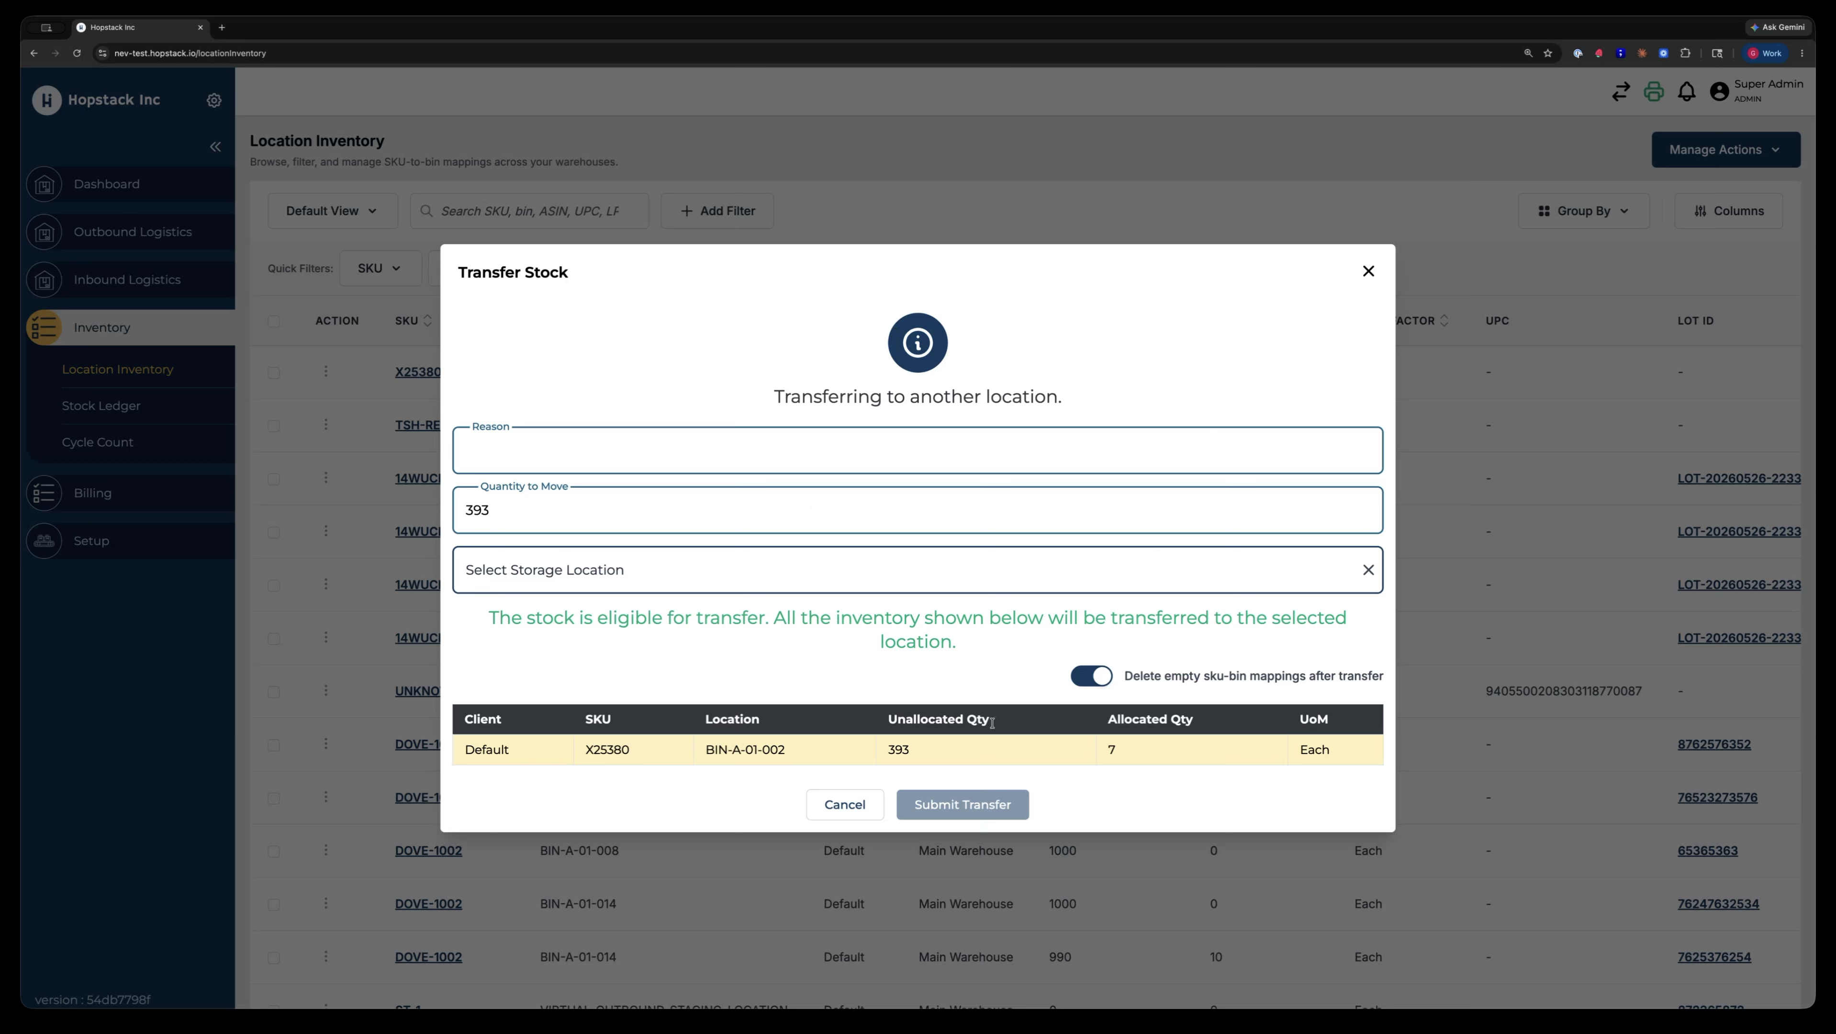Check the X25380 row checkbox
1836x1034 pixels.
(274, 373)
